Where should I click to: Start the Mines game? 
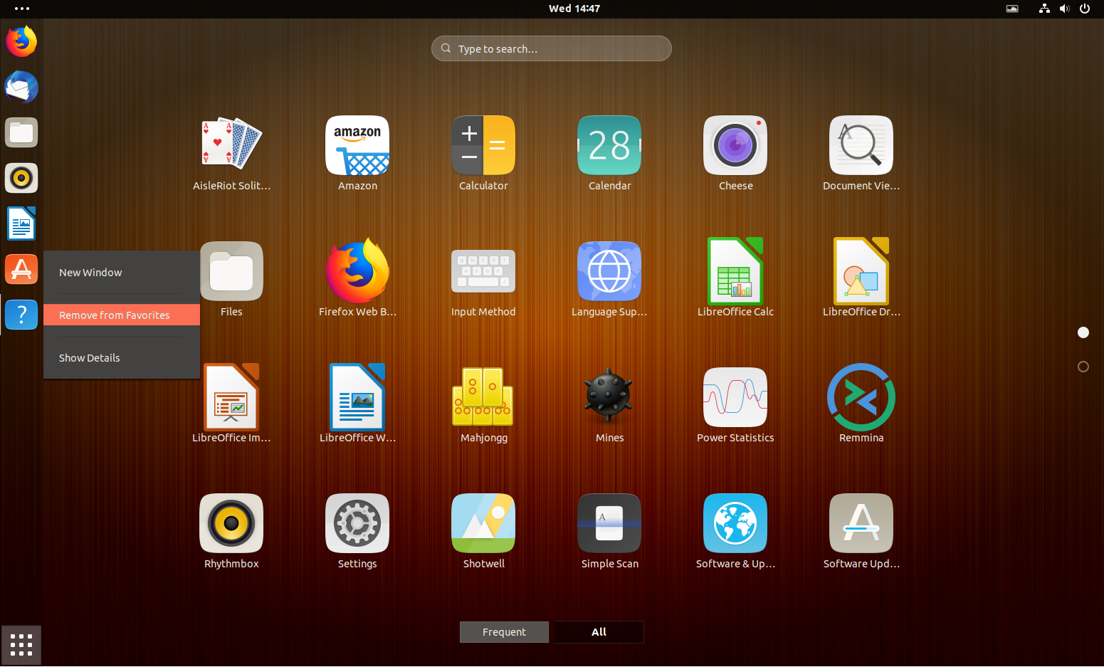click(609, 397)
